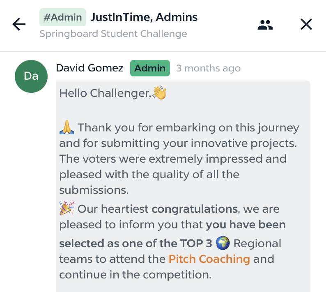Screen dimensions: 326x292
Task: Click the "JustInTime, Admins" chat title
Action: (x=144, y=17)
